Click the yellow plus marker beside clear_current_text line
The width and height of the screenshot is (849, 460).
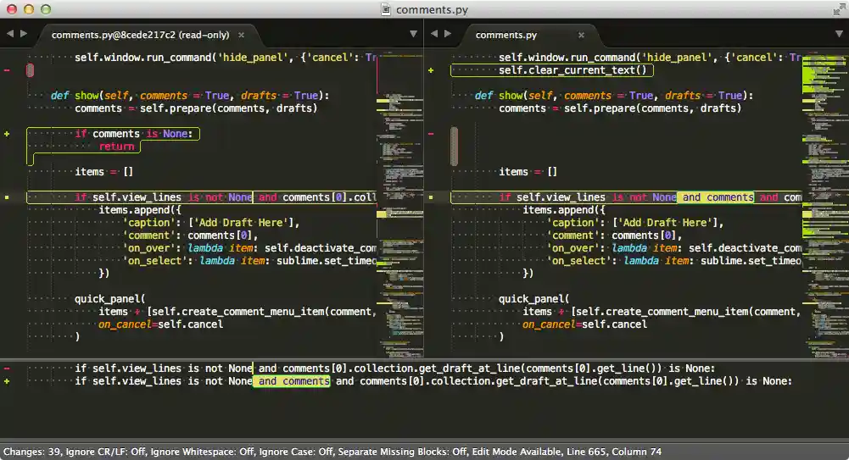(431, 70)
